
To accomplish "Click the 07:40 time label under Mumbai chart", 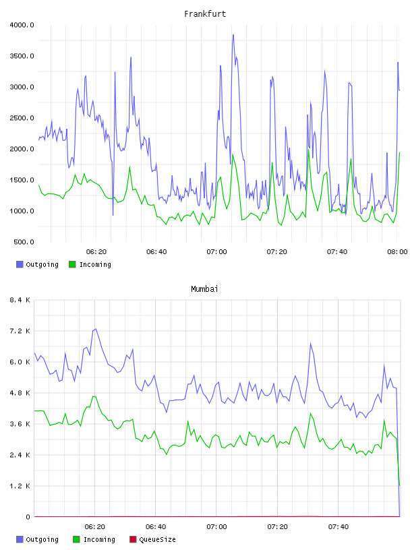I will [339, 527].
